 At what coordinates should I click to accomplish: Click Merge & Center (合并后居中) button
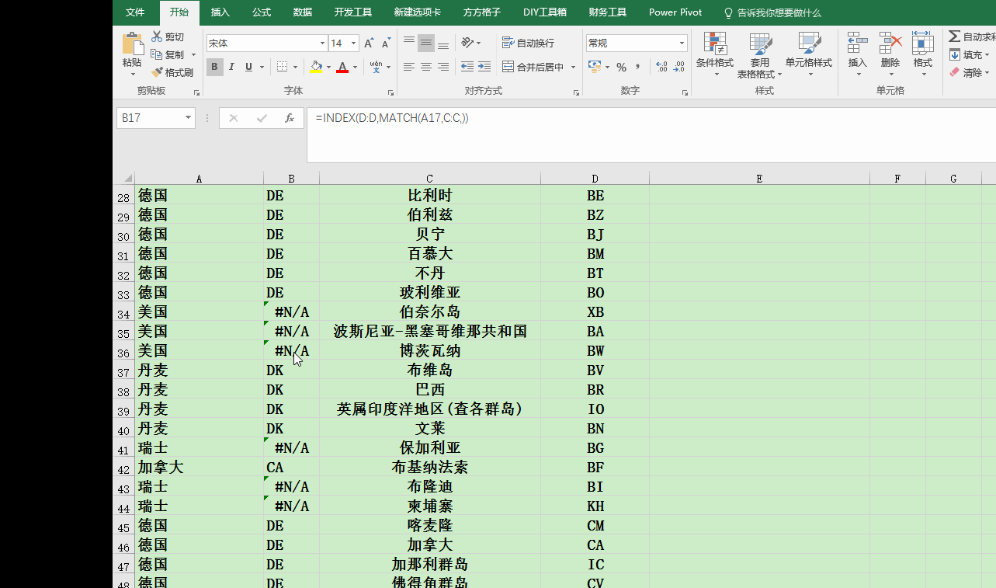click(x=533, y=68)
